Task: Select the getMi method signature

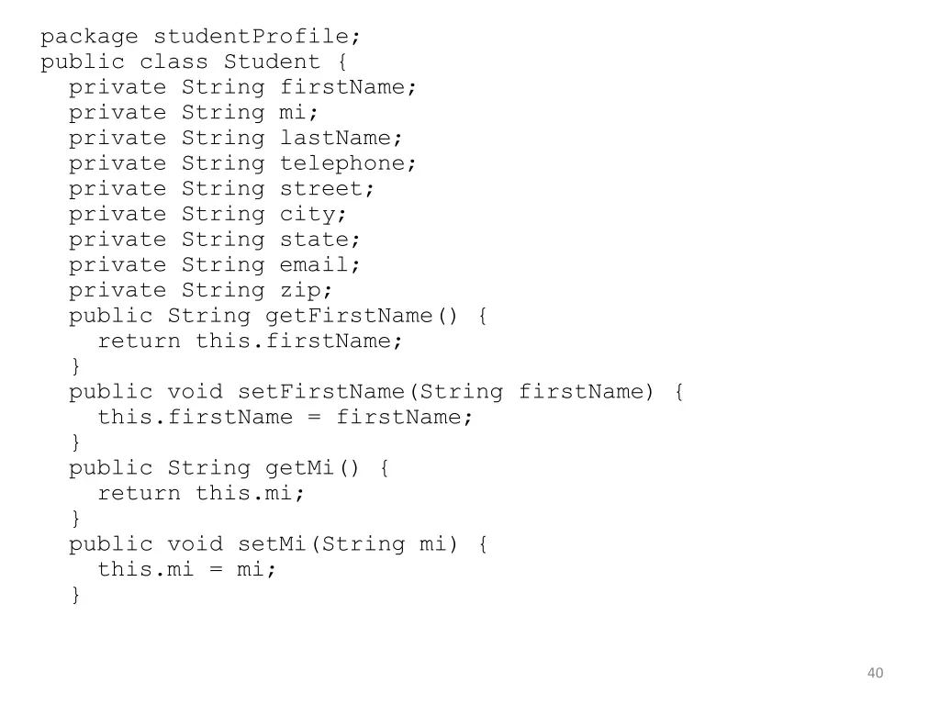Action: click(229, 468)
